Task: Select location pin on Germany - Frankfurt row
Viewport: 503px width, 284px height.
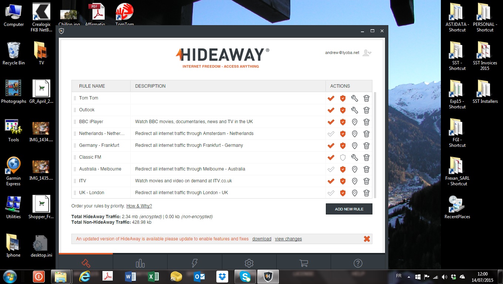Action: pos(354,146)
